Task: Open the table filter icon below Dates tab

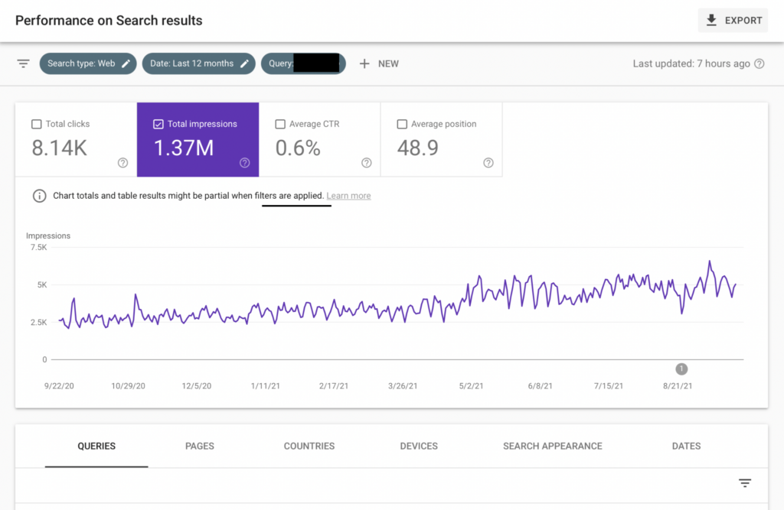Action: [745, 483]
